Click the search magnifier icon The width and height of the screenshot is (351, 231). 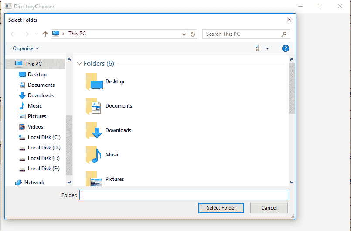pos(284,34)
